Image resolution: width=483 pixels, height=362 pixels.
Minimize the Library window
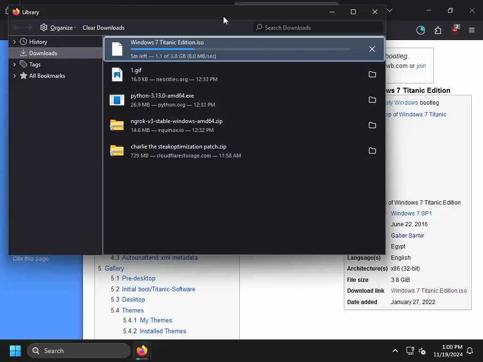click(332, 12)
